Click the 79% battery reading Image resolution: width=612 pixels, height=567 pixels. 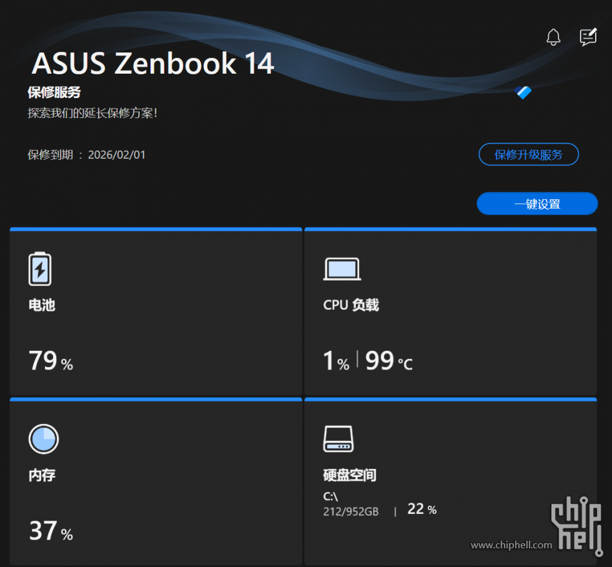[x=51, y=360]
